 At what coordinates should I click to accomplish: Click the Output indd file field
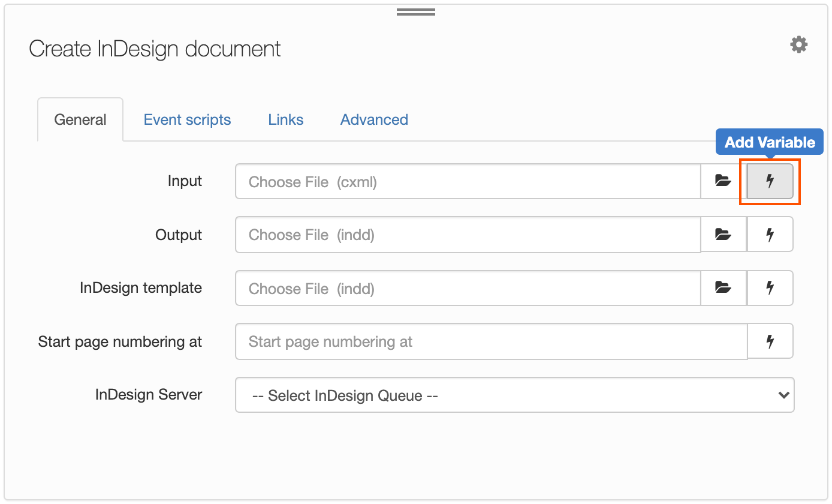click(468, 235)
